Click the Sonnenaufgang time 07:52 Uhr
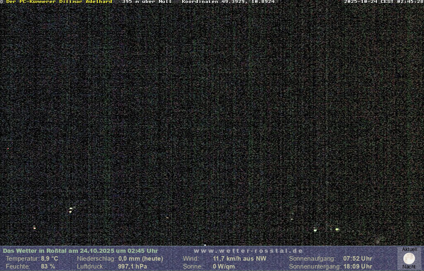 [357, 259]
